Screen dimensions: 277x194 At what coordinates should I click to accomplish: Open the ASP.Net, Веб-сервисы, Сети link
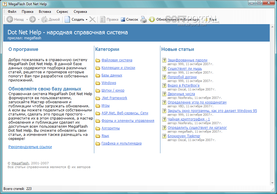(125, 113)
